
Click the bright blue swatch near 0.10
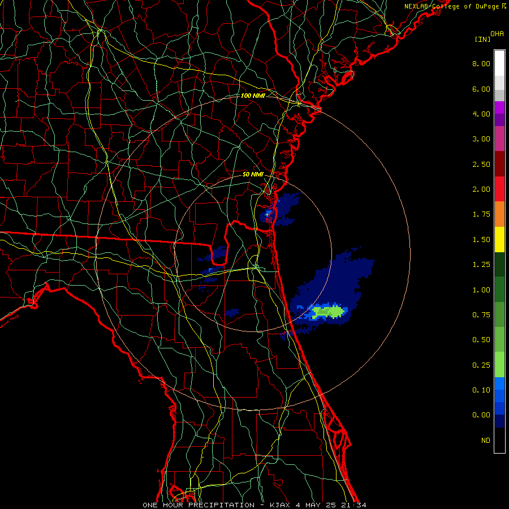click(499, 383)
